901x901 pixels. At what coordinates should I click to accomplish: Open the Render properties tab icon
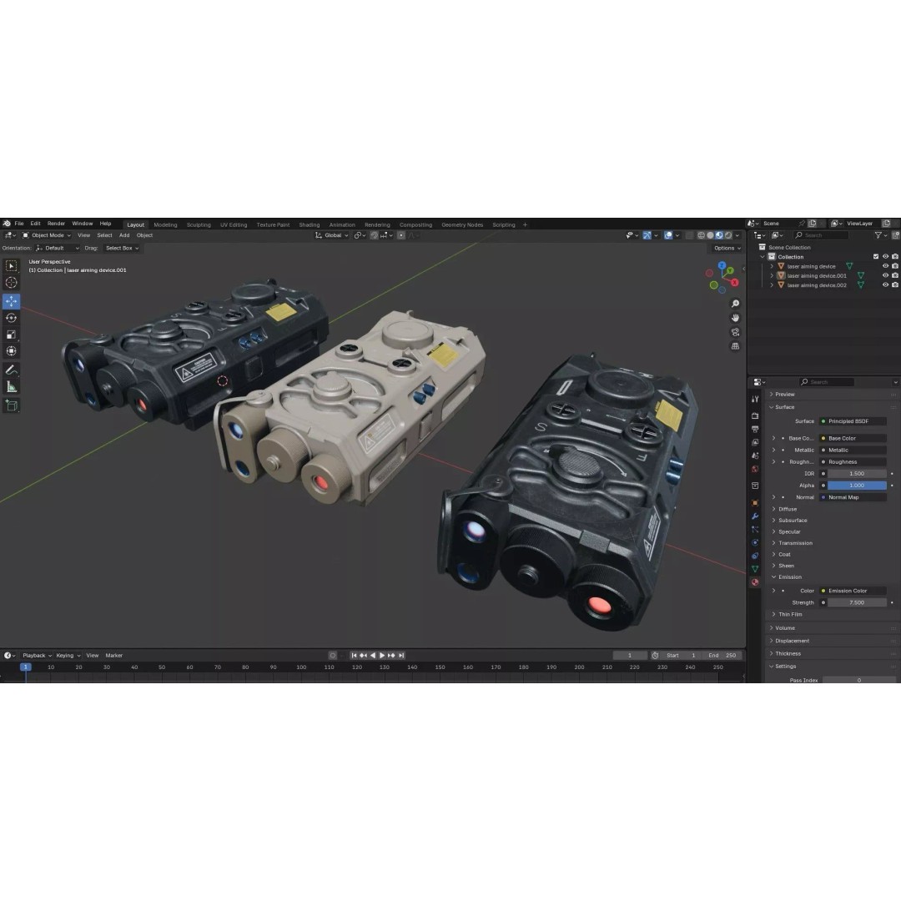[x=755, y=415]
